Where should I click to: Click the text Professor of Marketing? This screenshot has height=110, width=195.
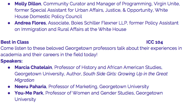73,87
